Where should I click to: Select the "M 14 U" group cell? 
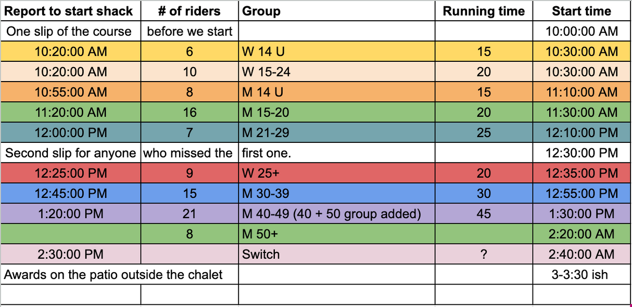tap(336, 92)
